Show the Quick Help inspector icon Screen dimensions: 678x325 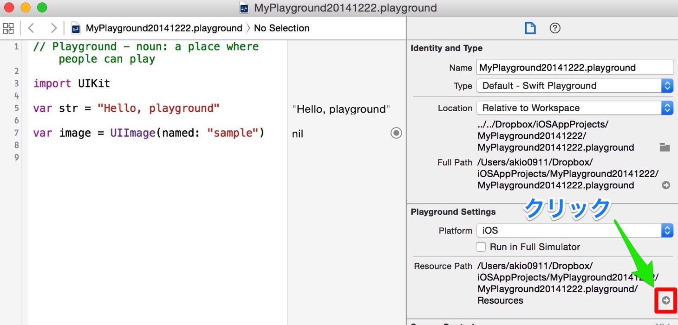pyautogui.click(x=555, y=28)
